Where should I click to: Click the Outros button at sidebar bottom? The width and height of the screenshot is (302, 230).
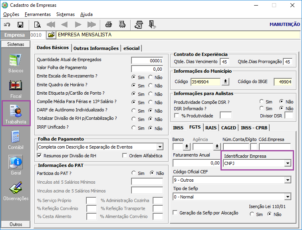coord(16,224)
